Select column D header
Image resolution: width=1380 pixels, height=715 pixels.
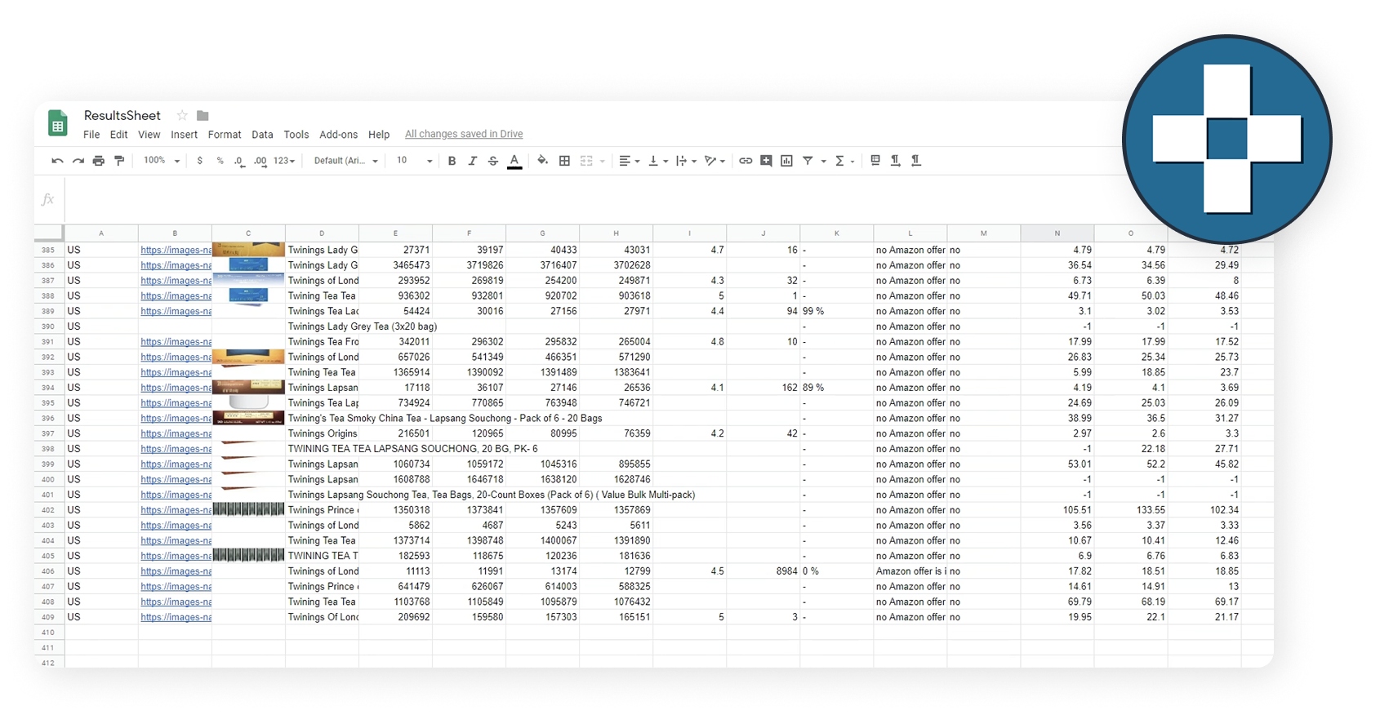click(322, 233)
